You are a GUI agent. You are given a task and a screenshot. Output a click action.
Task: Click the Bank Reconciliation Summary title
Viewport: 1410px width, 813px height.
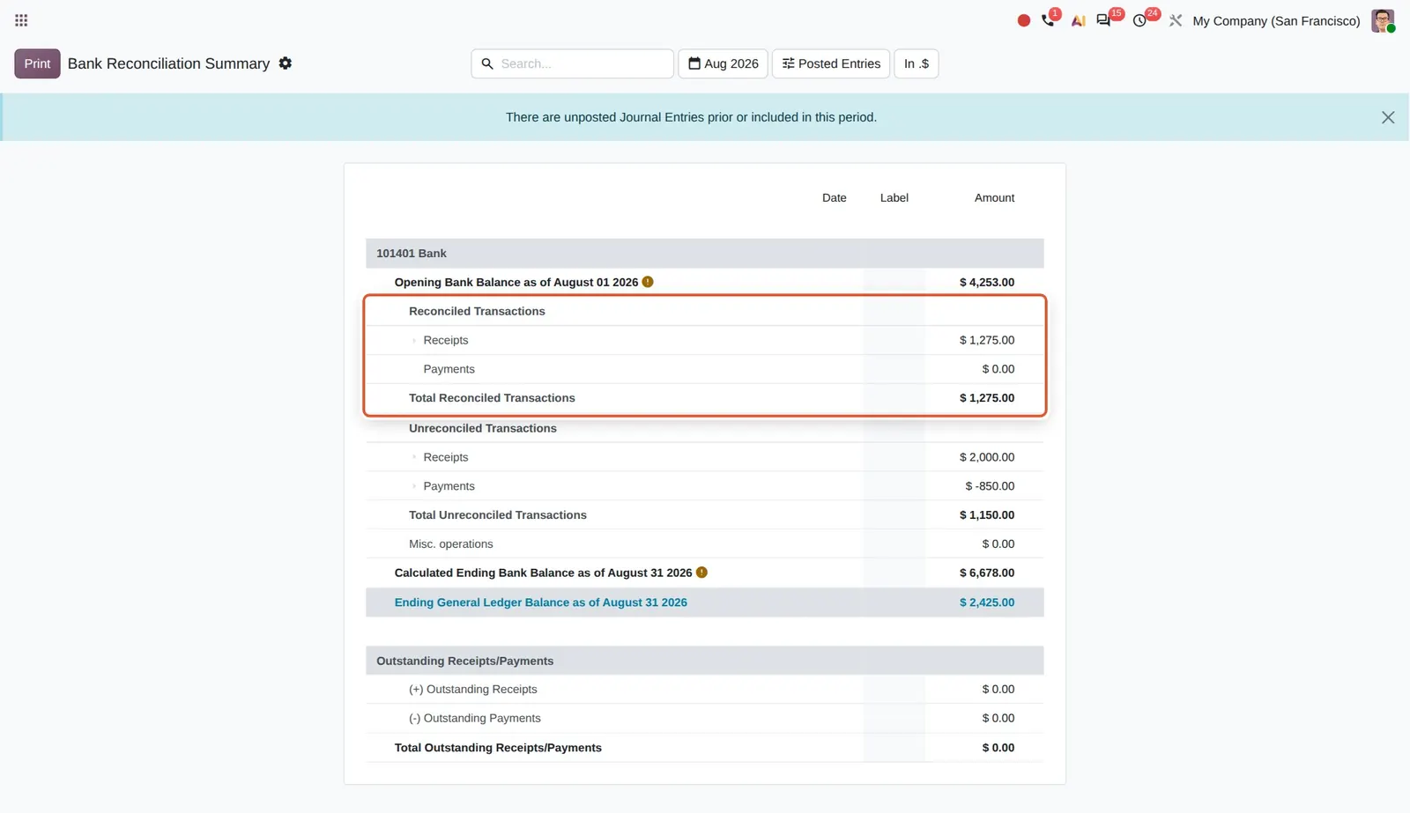click(168, 63)
